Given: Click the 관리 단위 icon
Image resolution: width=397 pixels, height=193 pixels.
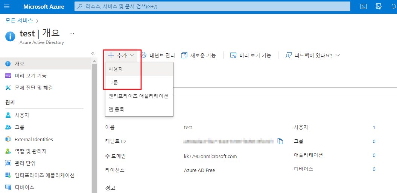Looking at the screenshot, I should coord(8,163).
